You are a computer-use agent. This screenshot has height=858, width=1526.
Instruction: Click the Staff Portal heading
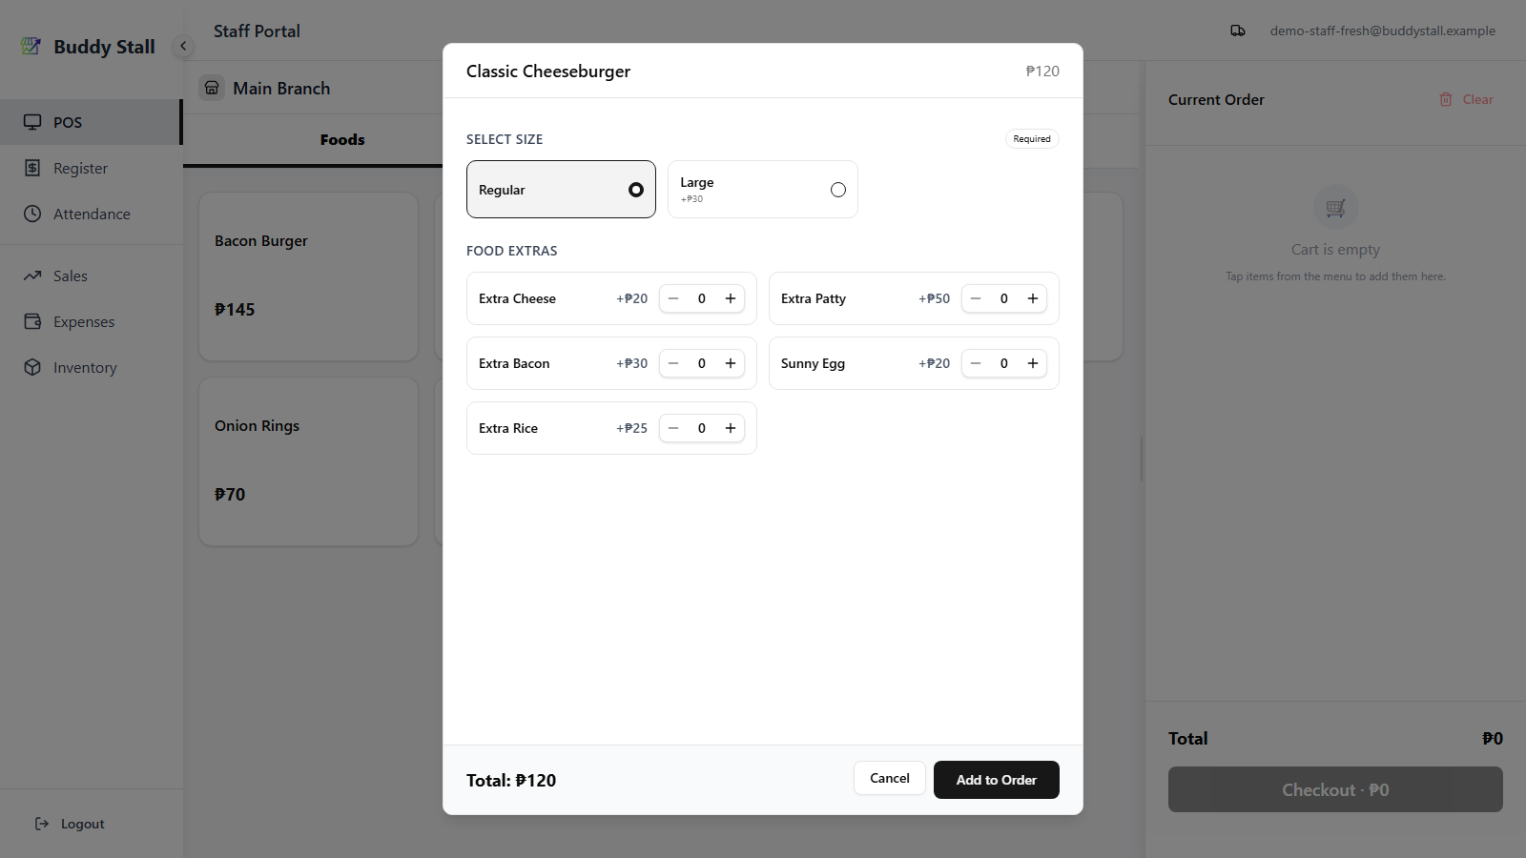pos(257,31)
